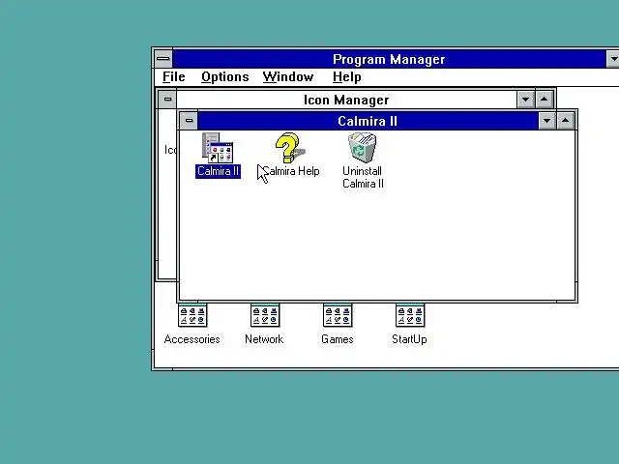The width and height of the screenshot is (619, 464).
Task: Select the Accessories program group icon
Action: click(x=192, y=315)
